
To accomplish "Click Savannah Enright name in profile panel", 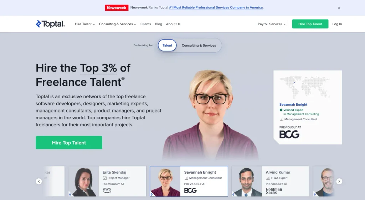I will pos(293,105).
